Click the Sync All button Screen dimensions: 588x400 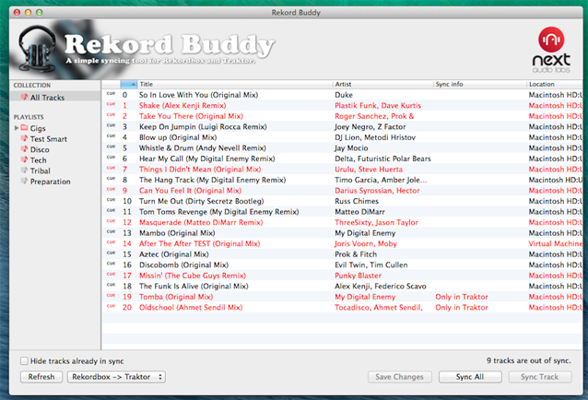coord(470,377)
